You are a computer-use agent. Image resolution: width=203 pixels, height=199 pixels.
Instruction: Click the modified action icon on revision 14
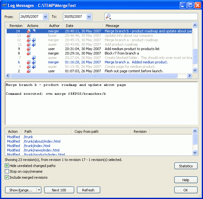(29, 31)
